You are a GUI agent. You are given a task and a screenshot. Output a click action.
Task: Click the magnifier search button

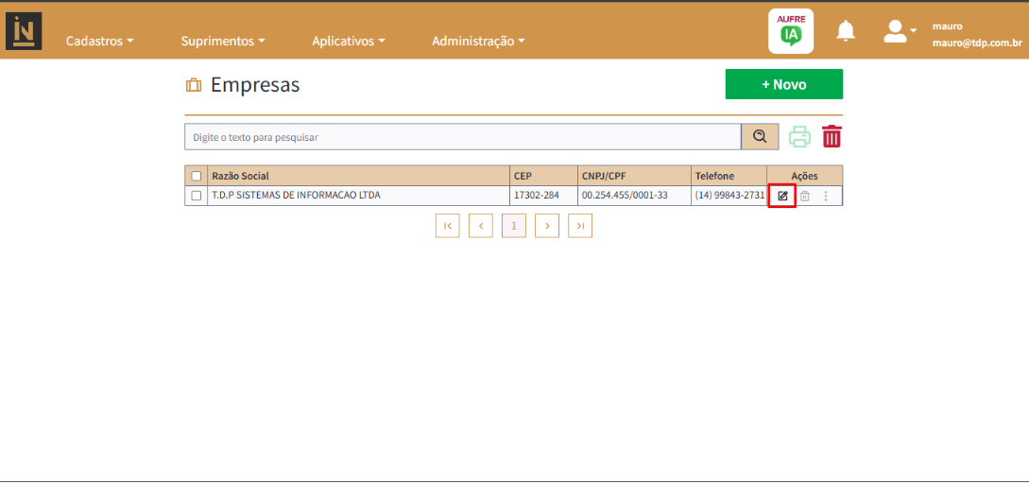[x=760, y=137]
